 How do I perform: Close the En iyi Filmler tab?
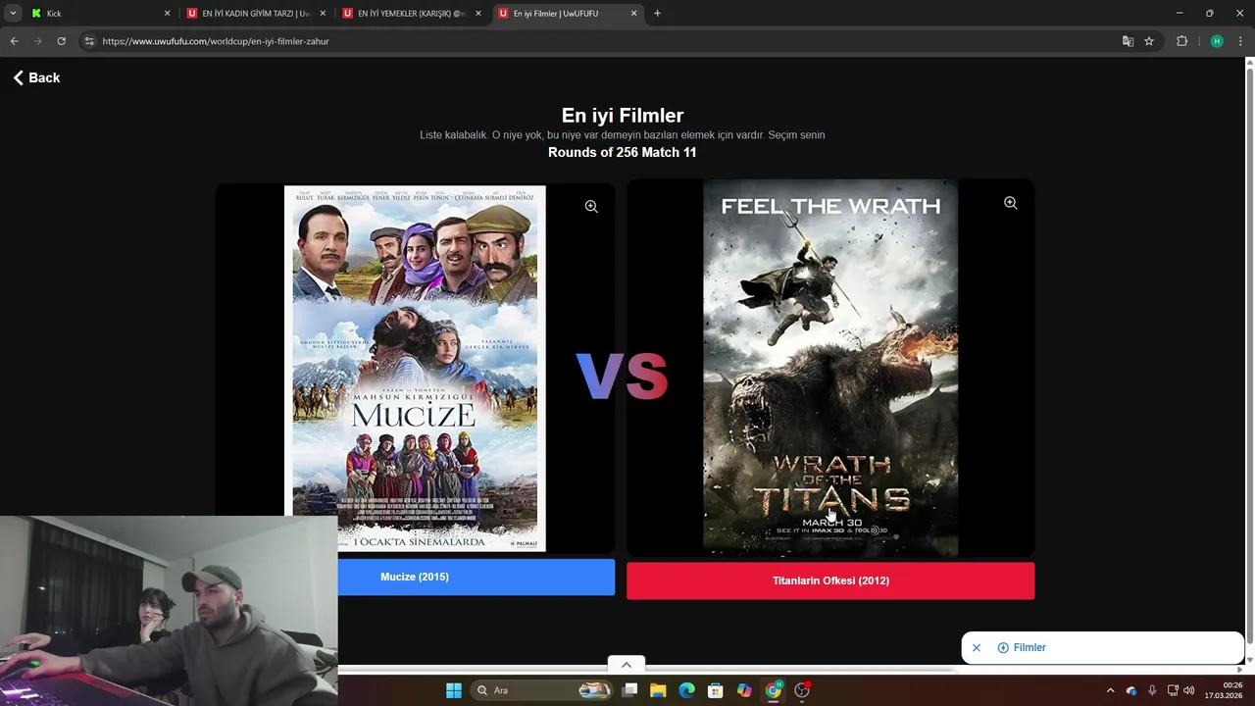[x=633, y=14]
